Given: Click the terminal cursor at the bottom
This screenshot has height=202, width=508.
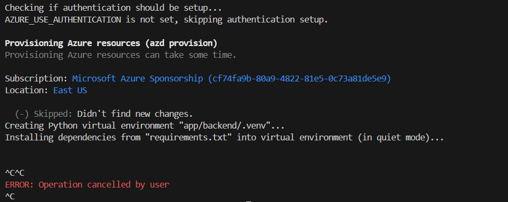Looking at the screenshot, I should click(248, 201).
